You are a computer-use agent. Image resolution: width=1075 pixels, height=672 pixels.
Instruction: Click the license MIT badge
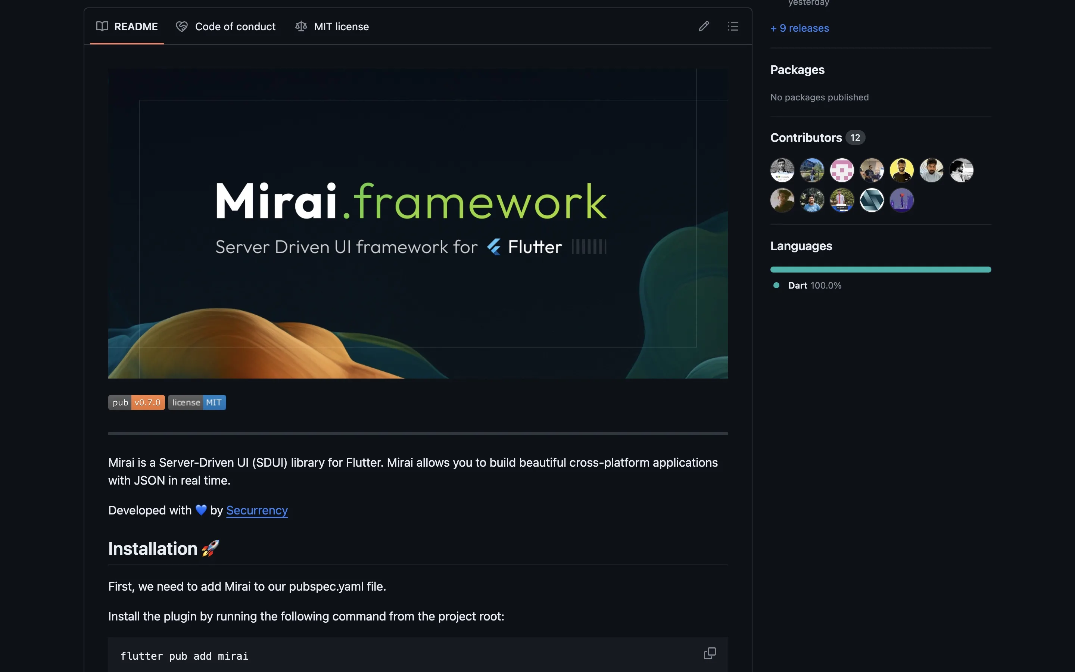click(197, 403)
